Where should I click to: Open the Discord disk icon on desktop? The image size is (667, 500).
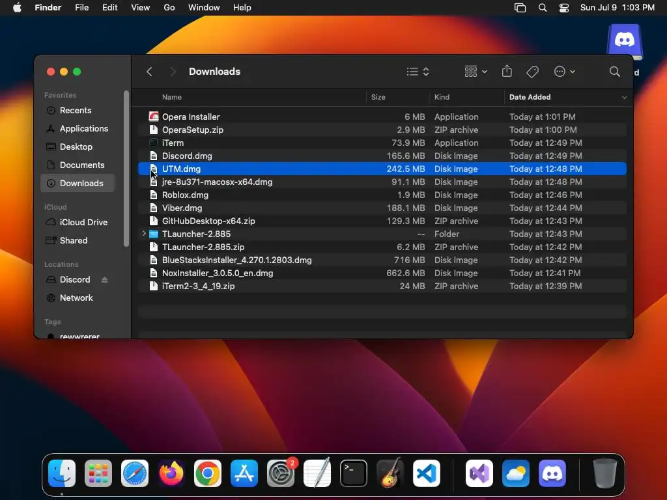coord(625,41)
